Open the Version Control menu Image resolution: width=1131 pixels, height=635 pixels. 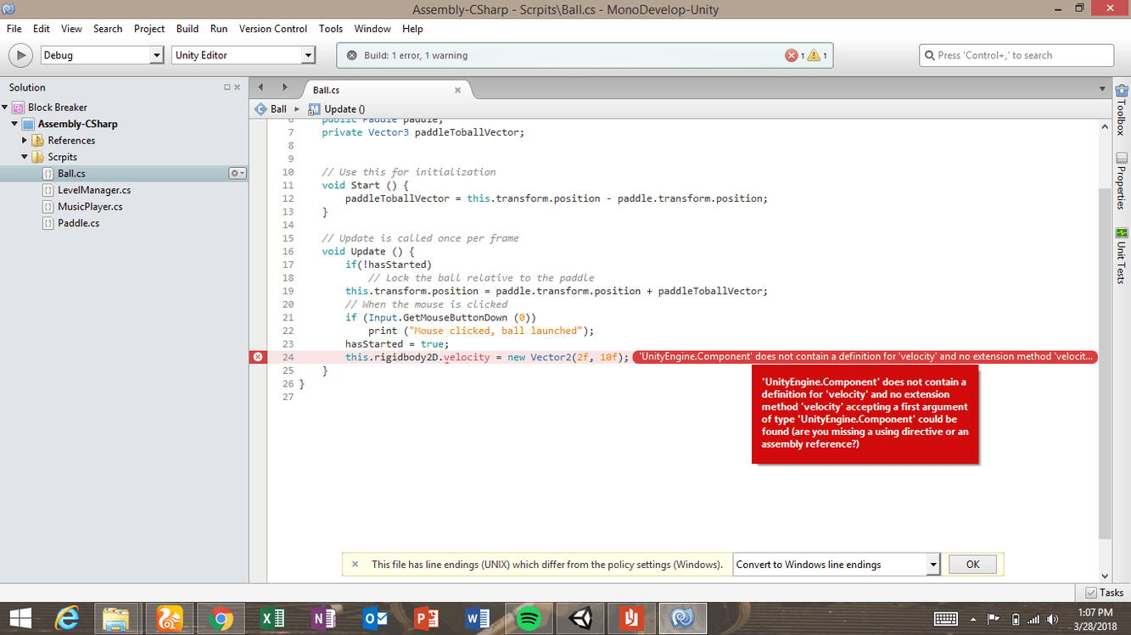[272, 28]
